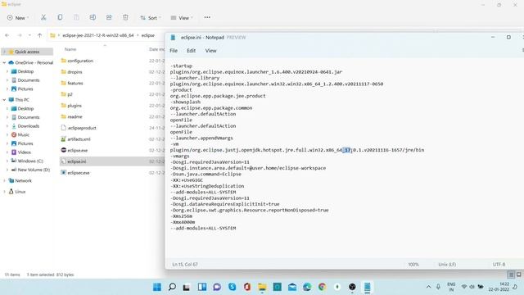Expand the Network tree node

tap(4, 180)
